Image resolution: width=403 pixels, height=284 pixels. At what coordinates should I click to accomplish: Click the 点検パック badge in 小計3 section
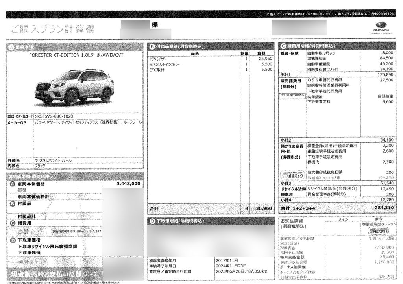(x=292, y=174)
